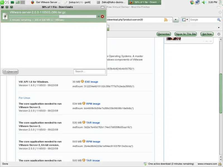Open the search engine selector dropdown arrow
The width and height of the screenshot is (223, 167).
187,19
